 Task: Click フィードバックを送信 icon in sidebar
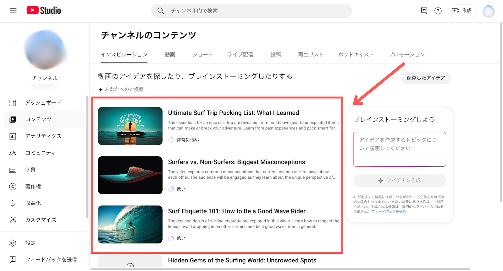13,260
